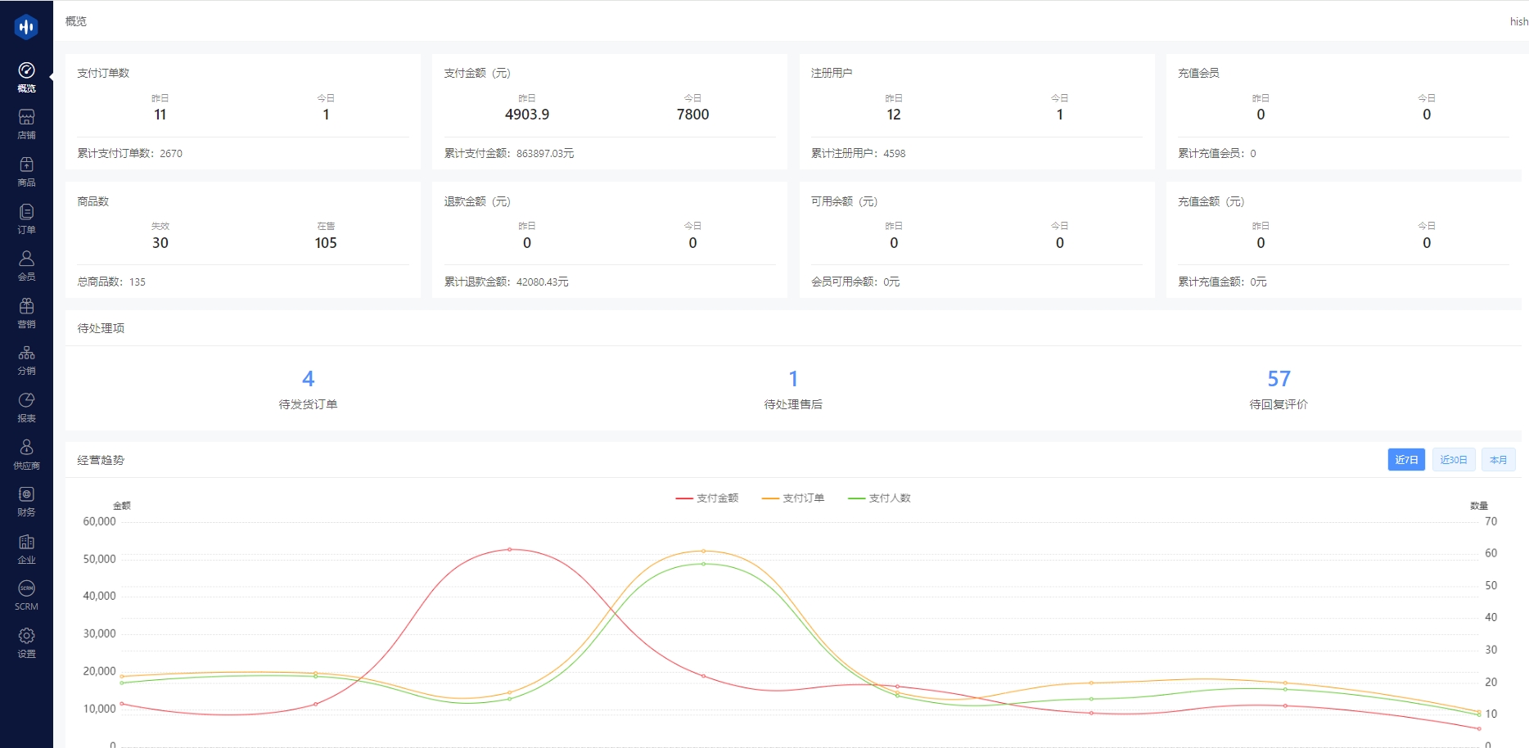Image resolution: width=1529 pixels, height=748 pixels.
Task: Toggle the 支付订单 legend series
Action: tap(793, 498)
